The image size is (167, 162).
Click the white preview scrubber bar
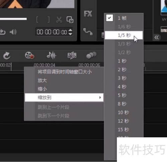13,19
